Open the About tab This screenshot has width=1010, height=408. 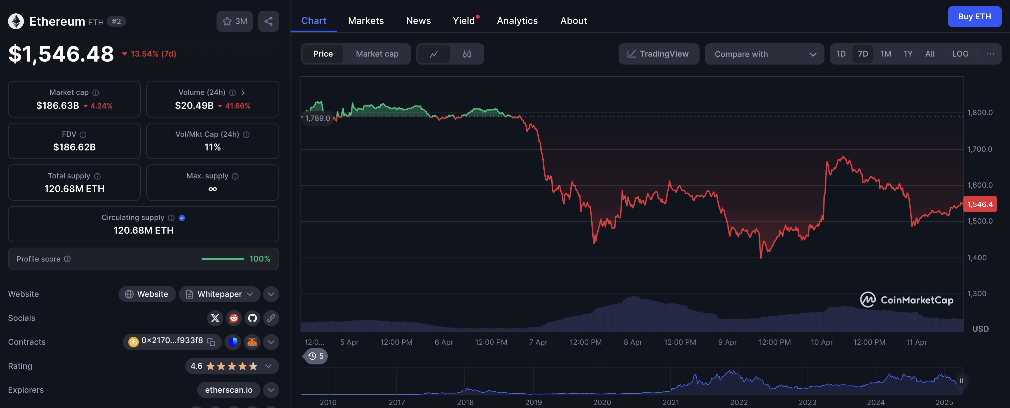573,21
